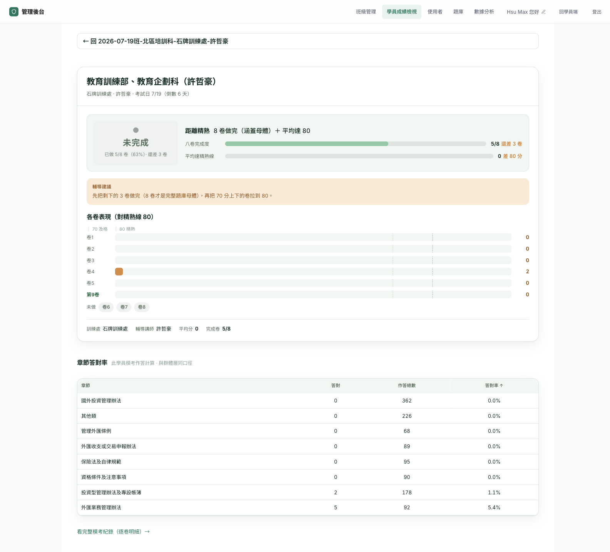Click the back arrow to the 2026-07-19 class
This screenshot has height=552, width=610.
[x=86, y=41]
